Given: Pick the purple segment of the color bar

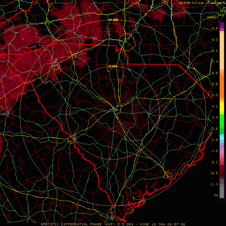Looking at the screenshot, I should click(222, 25).
